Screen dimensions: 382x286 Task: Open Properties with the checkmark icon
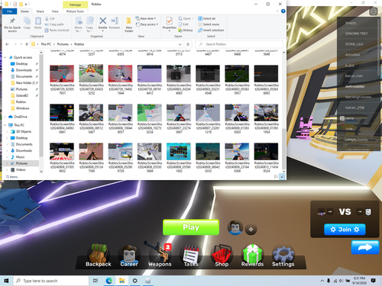tap(169, 21)
